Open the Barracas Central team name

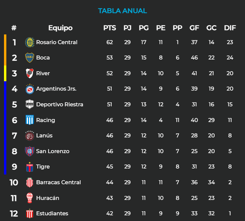58,182
